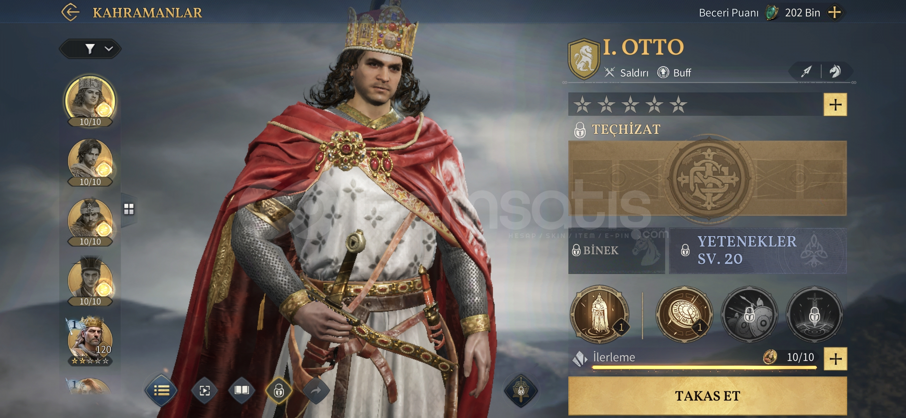Viewport: 906px width, 418px height.
Task: Expand the hero grid view panel
Action: [129, 209]
